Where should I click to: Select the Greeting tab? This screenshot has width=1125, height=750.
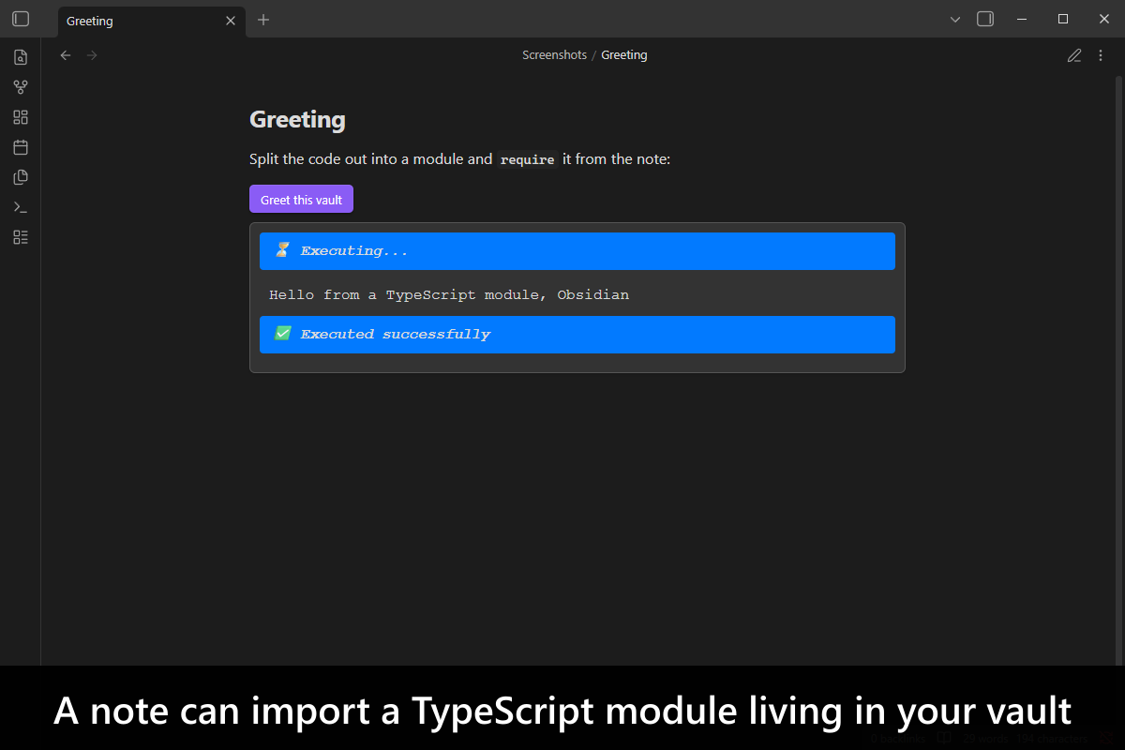tap(152, 21)
